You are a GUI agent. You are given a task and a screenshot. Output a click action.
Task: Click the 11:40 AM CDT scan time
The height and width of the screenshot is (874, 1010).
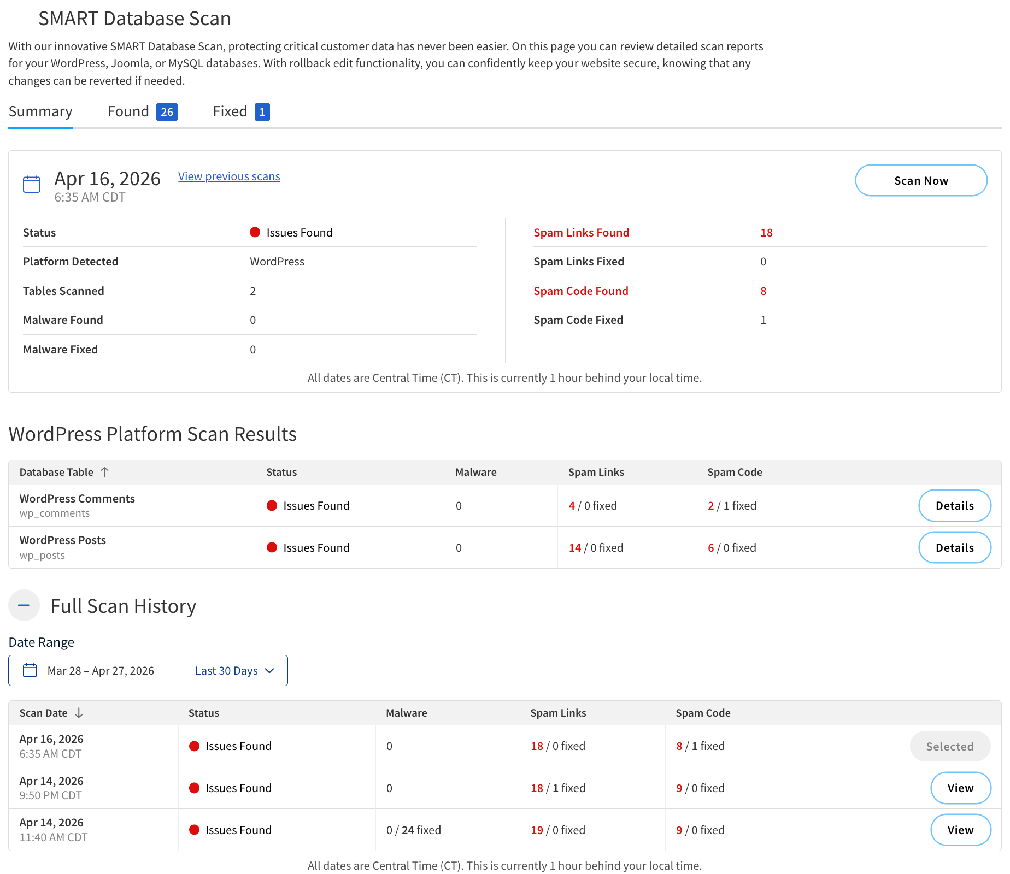pyautogui.click(x=54, y=837)
